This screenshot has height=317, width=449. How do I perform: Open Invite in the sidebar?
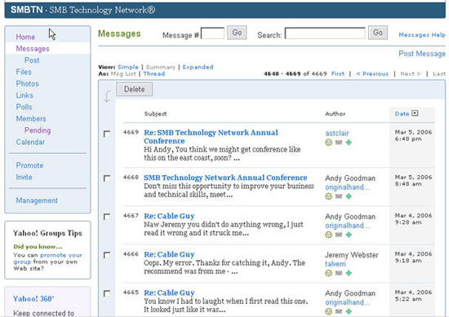click(24, 177)
